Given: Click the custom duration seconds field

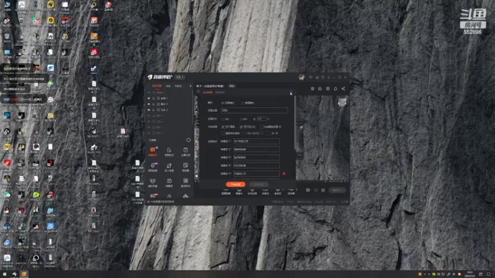Looking at the screenshot, I should [261, 119].
